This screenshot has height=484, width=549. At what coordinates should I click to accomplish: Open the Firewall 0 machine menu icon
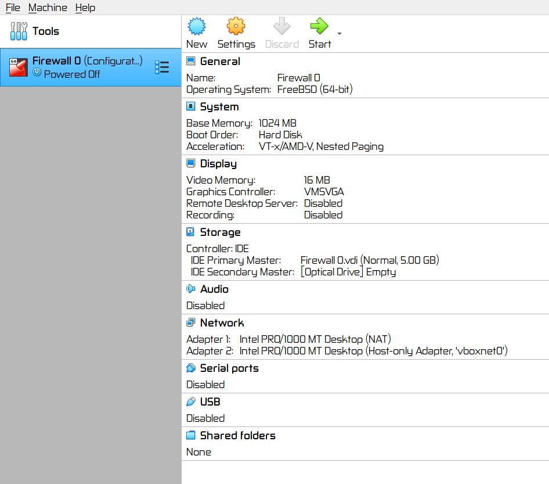pyautogui.click(x=162, y=67)
